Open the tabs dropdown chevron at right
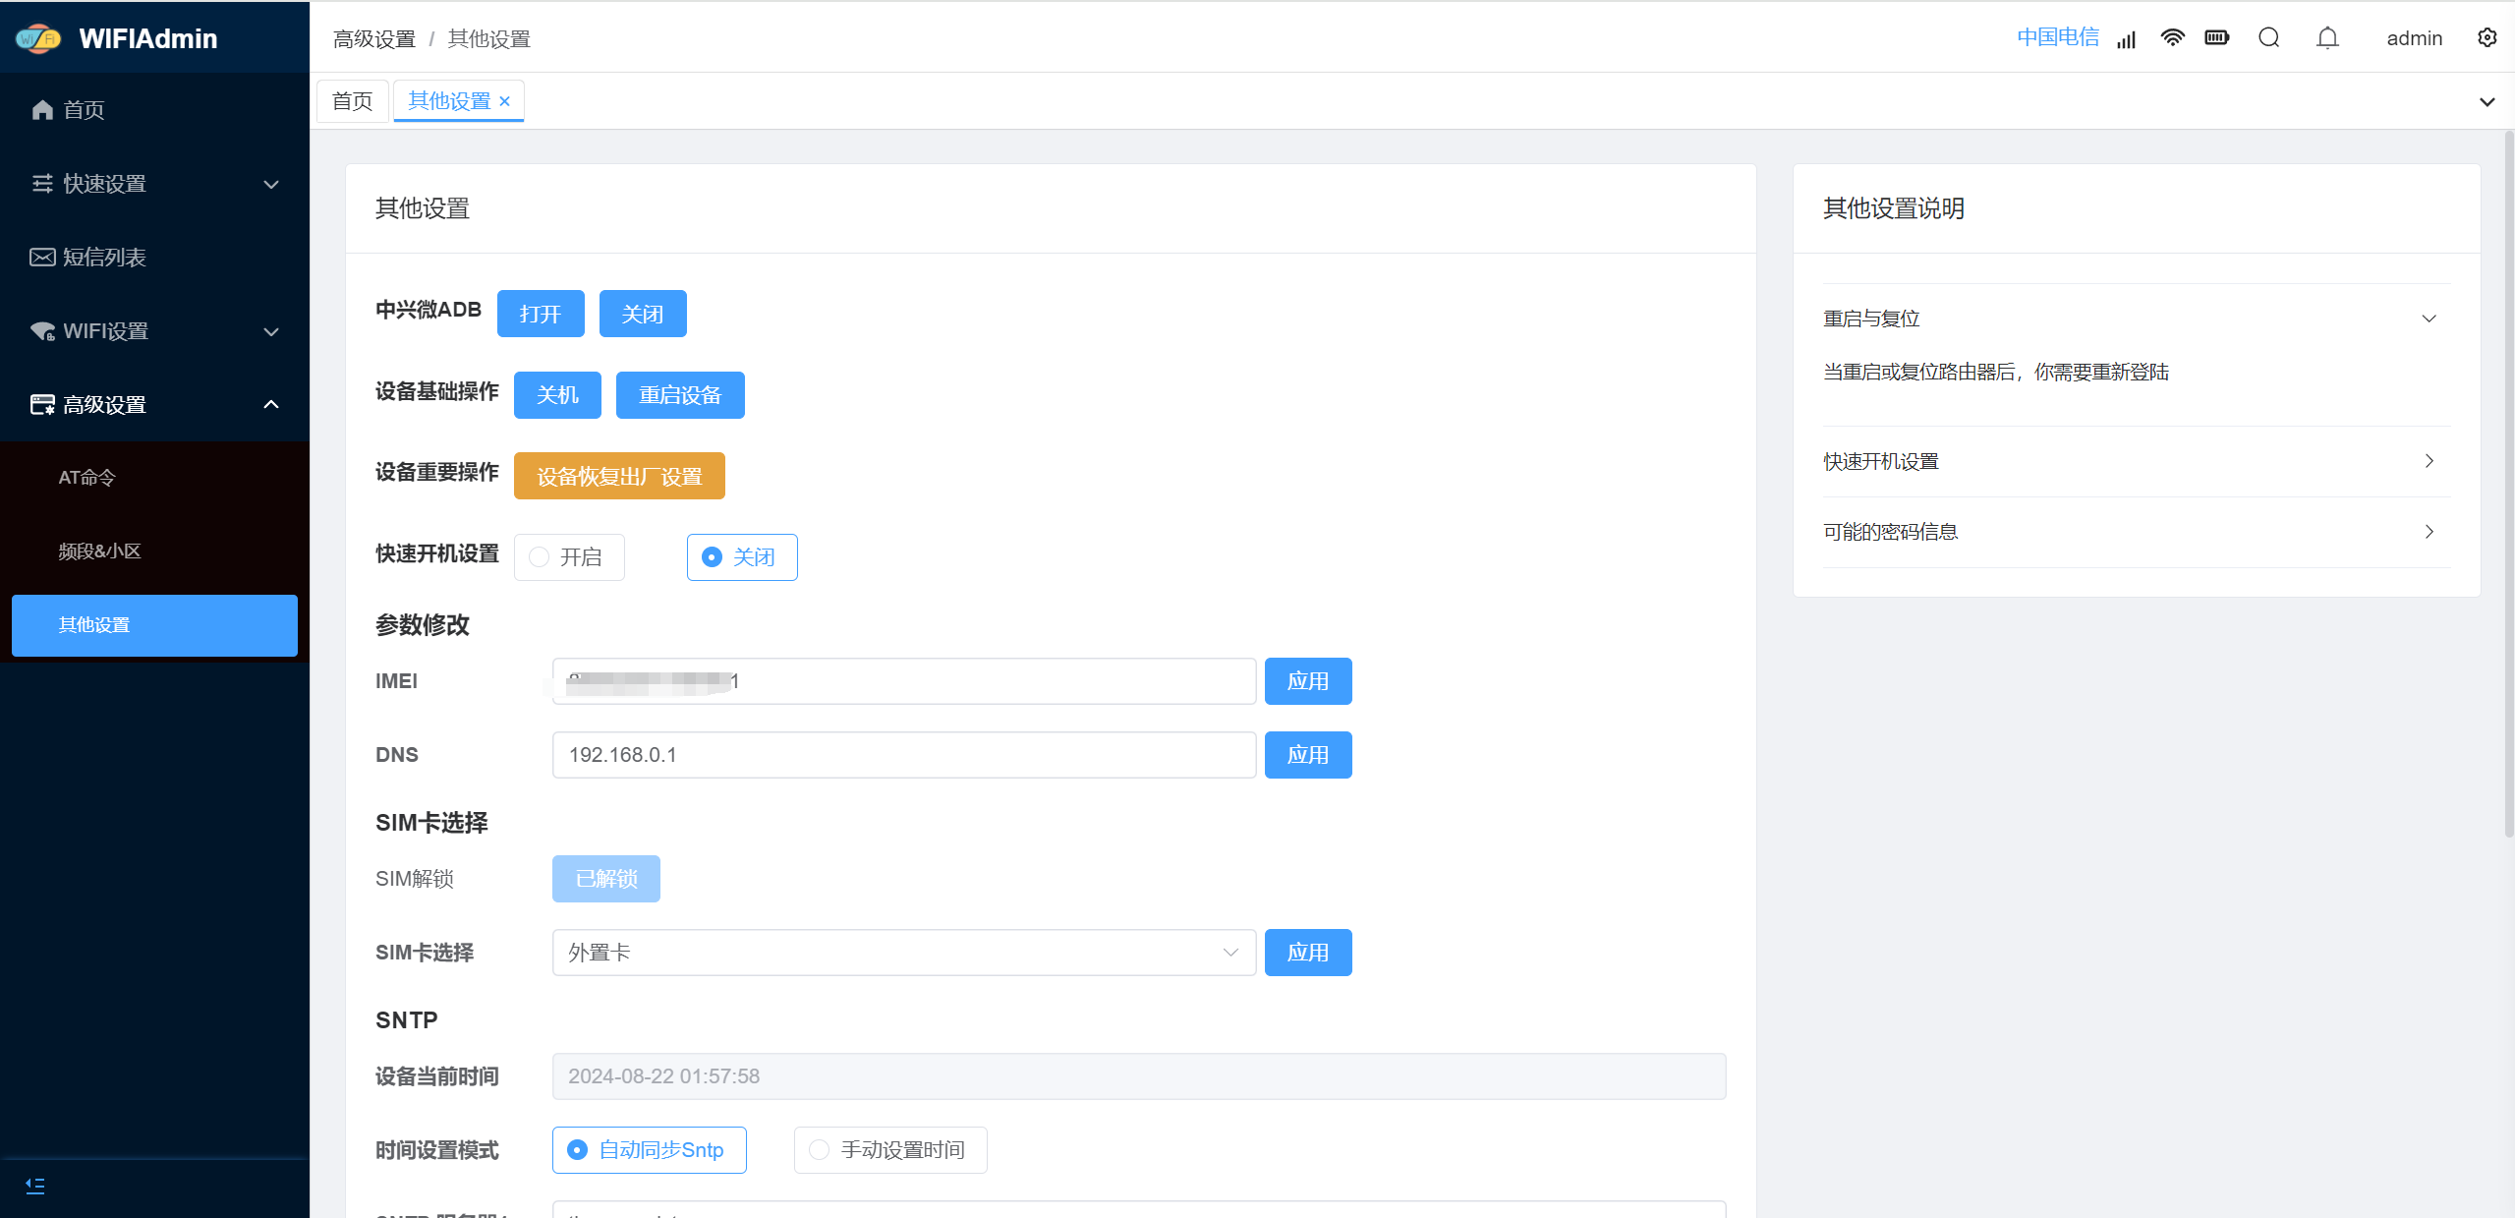The width and height of the screenshot is (2515, 1218). point(2487,101)
